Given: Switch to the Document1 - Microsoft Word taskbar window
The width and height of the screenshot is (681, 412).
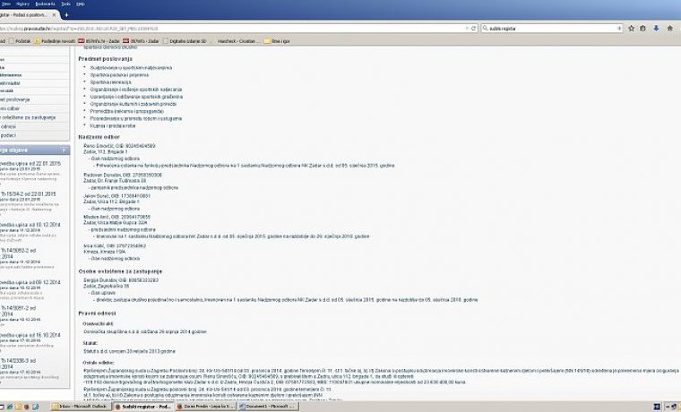Looking at the screenshot, I should [269, 407].
